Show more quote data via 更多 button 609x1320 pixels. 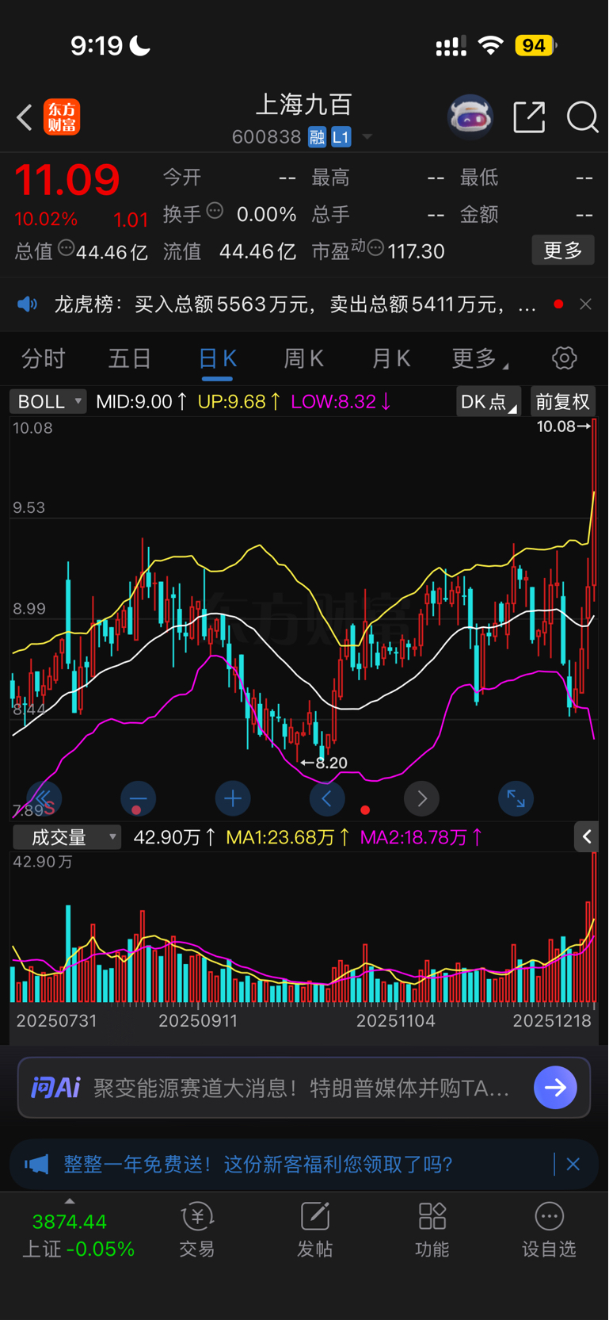tap(563, 251)
